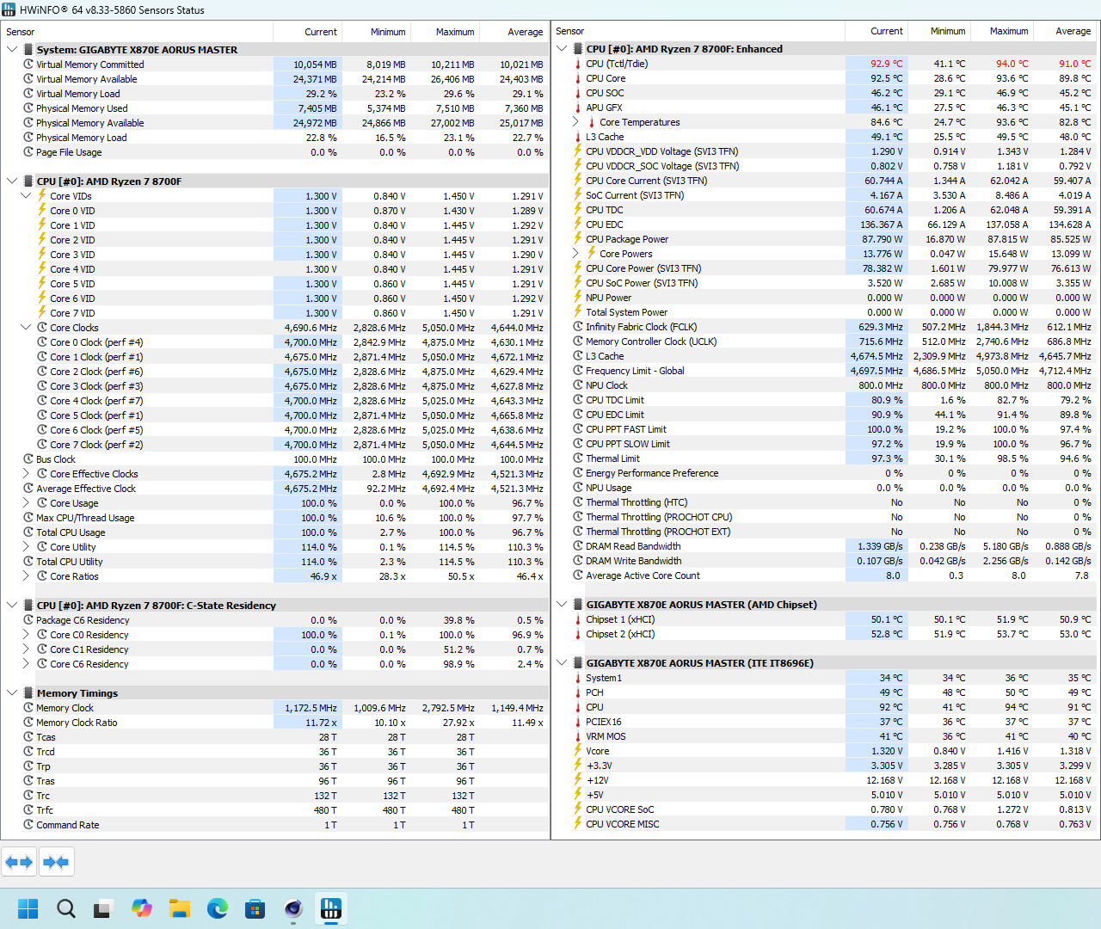1101x929 pixels.
Task: Select the Thermal Throttling (HTC) row
Action: pyautogui.click(x=826, y=502)
